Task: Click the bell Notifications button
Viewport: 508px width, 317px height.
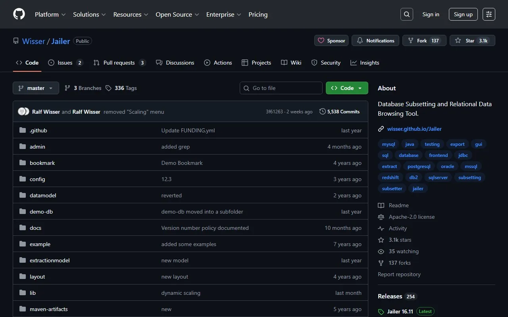Action: coord(375,40)
